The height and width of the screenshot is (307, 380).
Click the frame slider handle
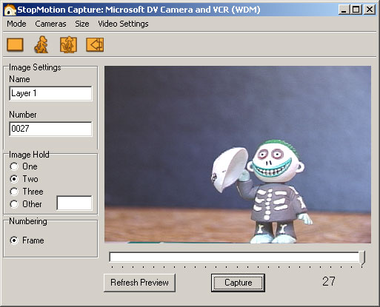tap(362, 258)
